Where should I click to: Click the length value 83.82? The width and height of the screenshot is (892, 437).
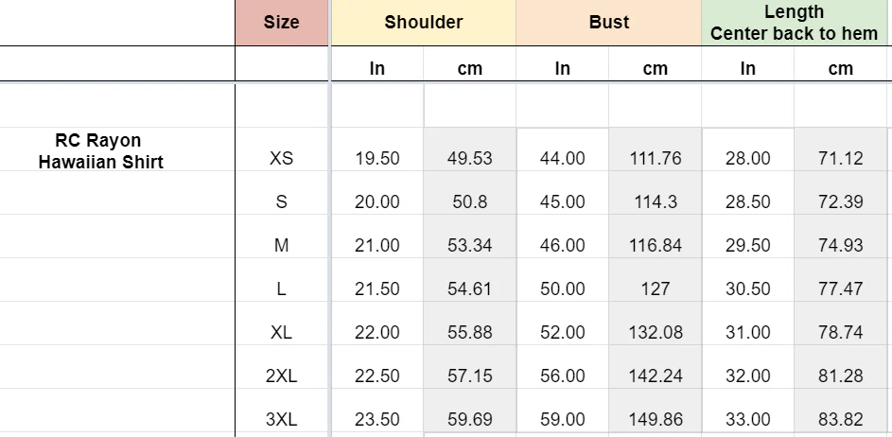click(x=840, y=419)
